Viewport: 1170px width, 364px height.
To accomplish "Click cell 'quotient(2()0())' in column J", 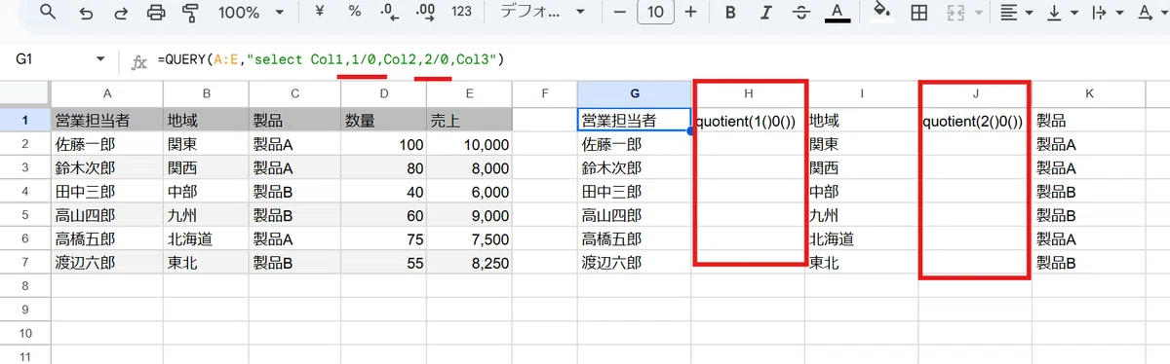I will click(x=974, y=122).
